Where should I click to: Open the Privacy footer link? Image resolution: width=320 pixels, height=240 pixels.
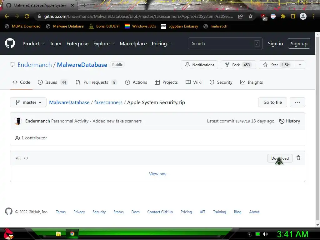[x=79, y=212]
